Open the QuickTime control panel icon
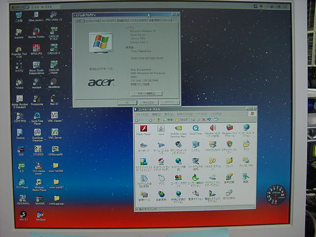This screenshot has height=237, width=316. tap(196, 129)
